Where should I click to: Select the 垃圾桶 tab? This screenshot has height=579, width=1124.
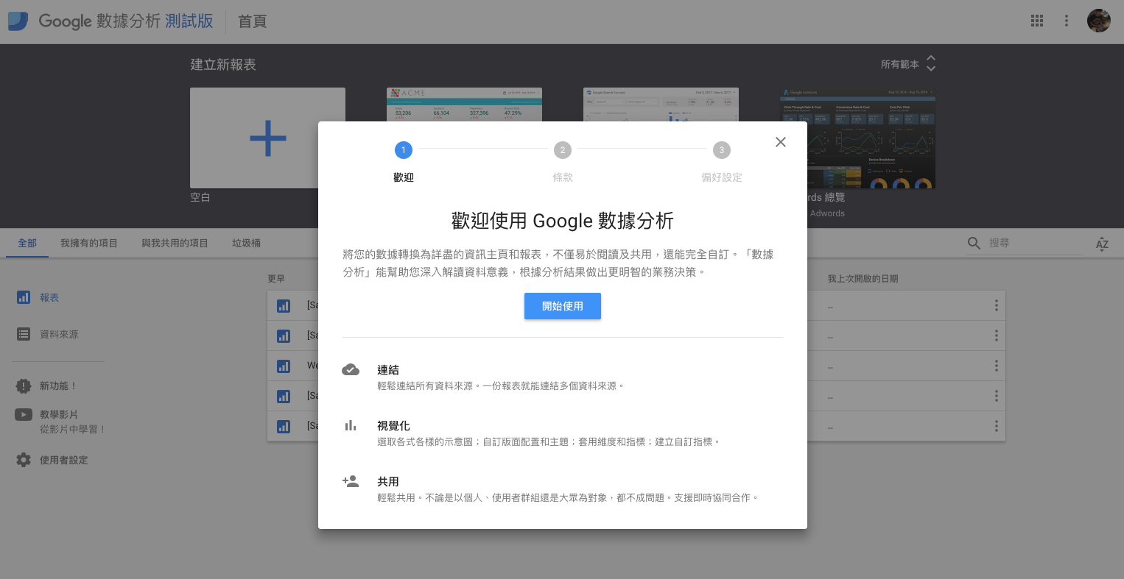pyautogui.click(x=246, y=243)
